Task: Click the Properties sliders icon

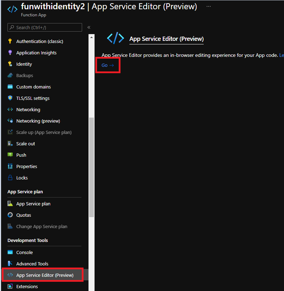Action: point(10,166)
